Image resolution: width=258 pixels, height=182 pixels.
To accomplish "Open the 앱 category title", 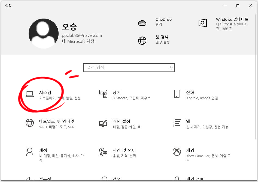I will pos(188,121).
